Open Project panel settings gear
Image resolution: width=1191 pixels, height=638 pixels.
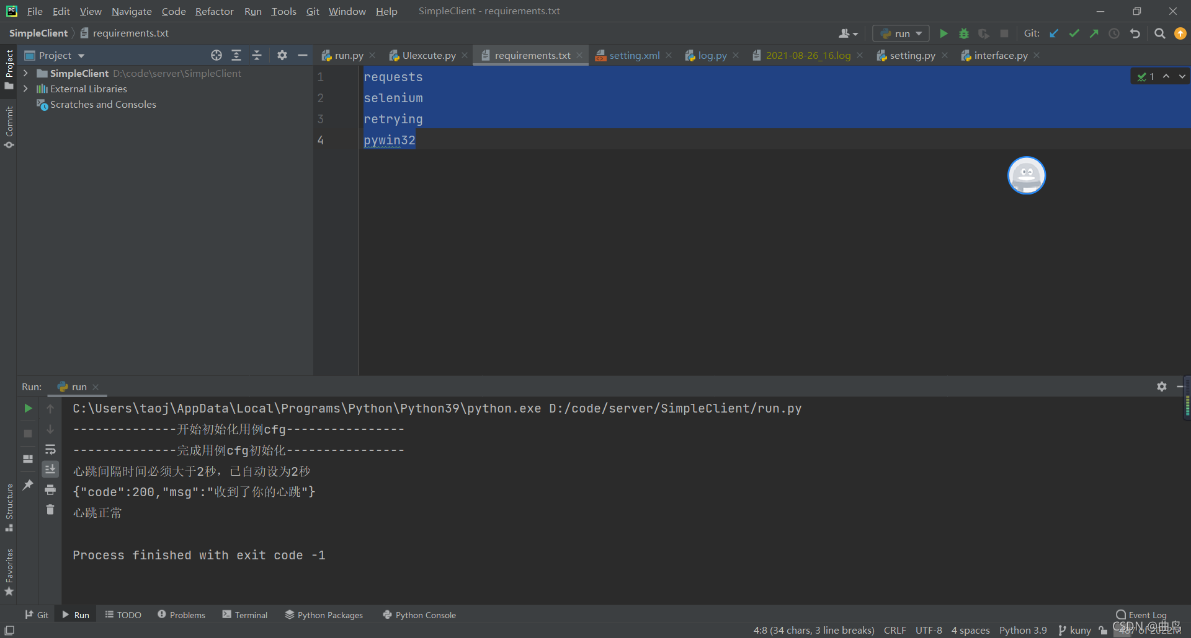tap(282, 55)
